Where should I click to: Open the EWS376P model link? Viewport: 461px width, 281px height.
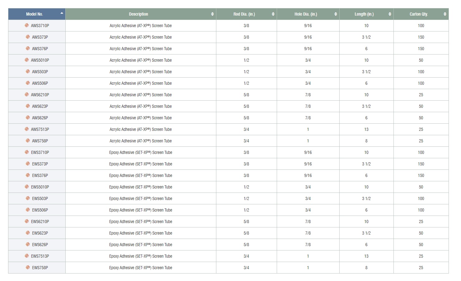40,175
